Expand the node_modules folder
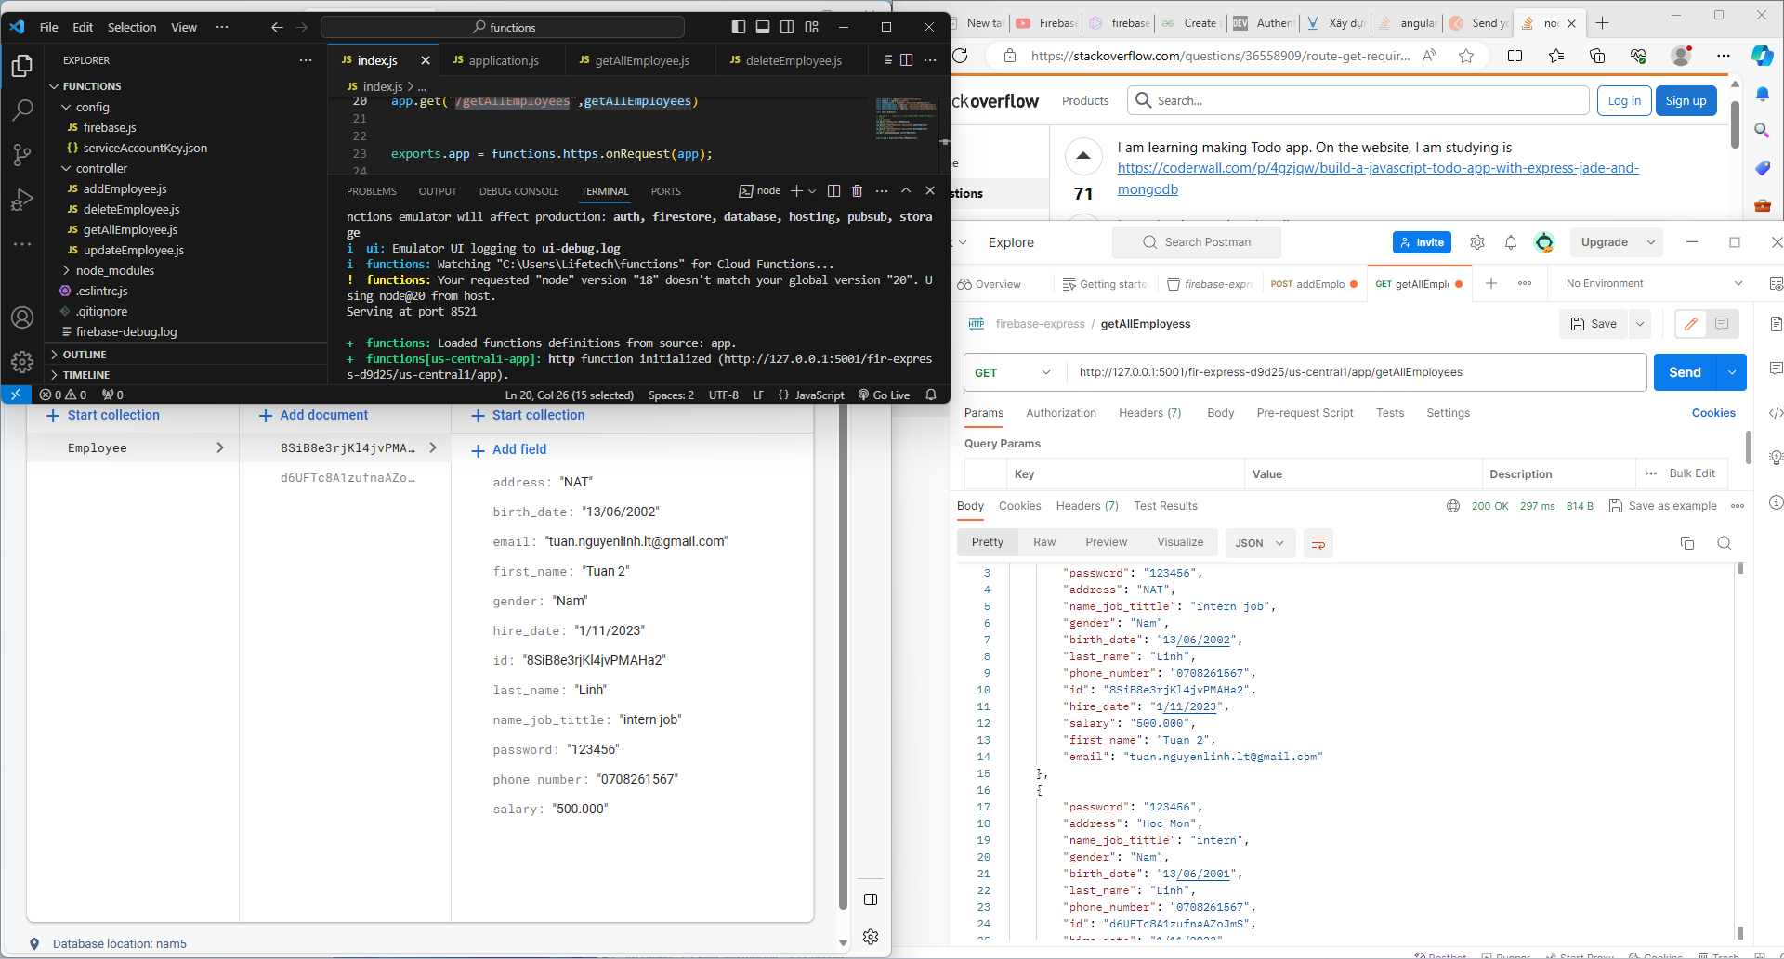The image size is (1784, 959). pyautogui.click(x=114, y=270)
